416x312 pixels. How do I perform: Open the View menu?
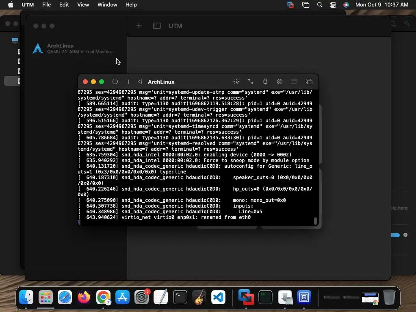(x=83, y=4)
